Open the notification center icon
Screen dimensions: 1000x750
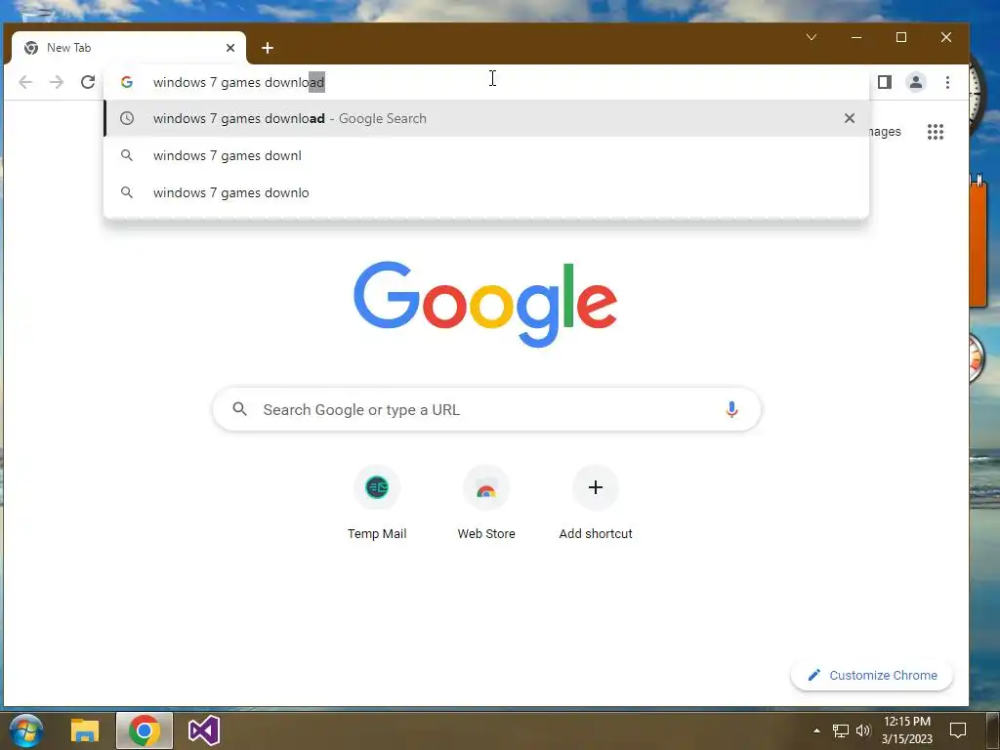958,730
